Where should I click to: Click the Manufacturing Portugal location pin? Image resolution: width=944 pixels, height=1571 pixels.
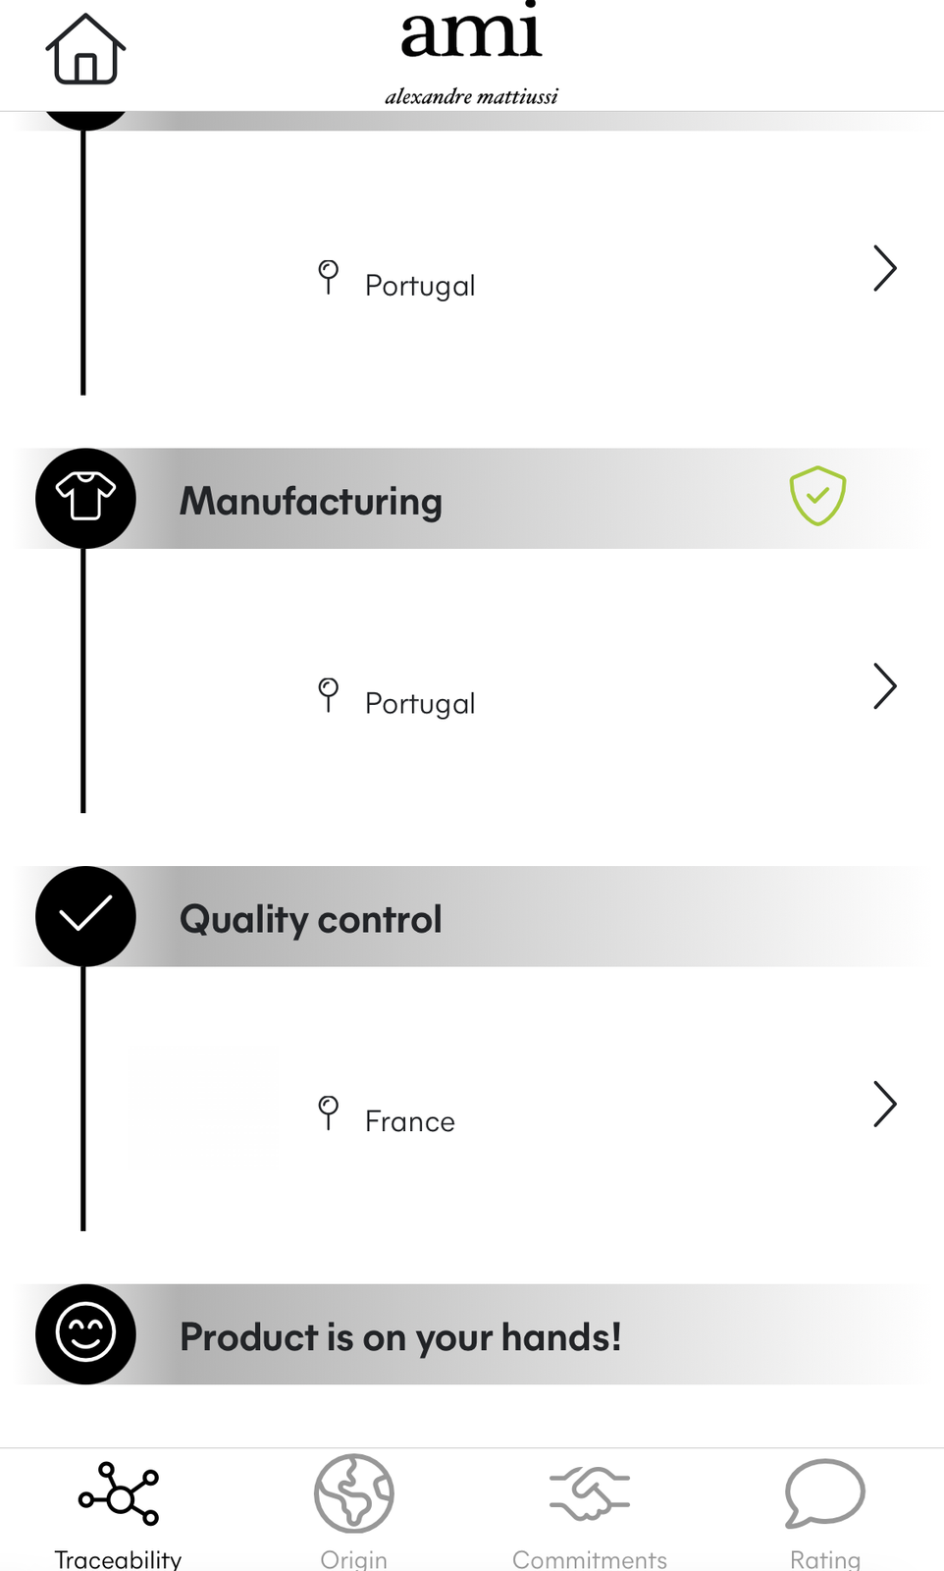[x=329, y=694]
